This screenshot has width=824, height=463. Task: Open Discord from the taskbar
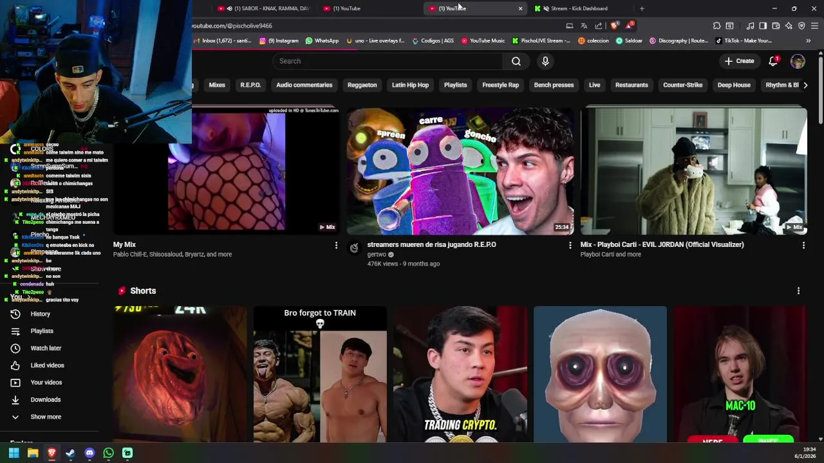(x=89, y=453)
